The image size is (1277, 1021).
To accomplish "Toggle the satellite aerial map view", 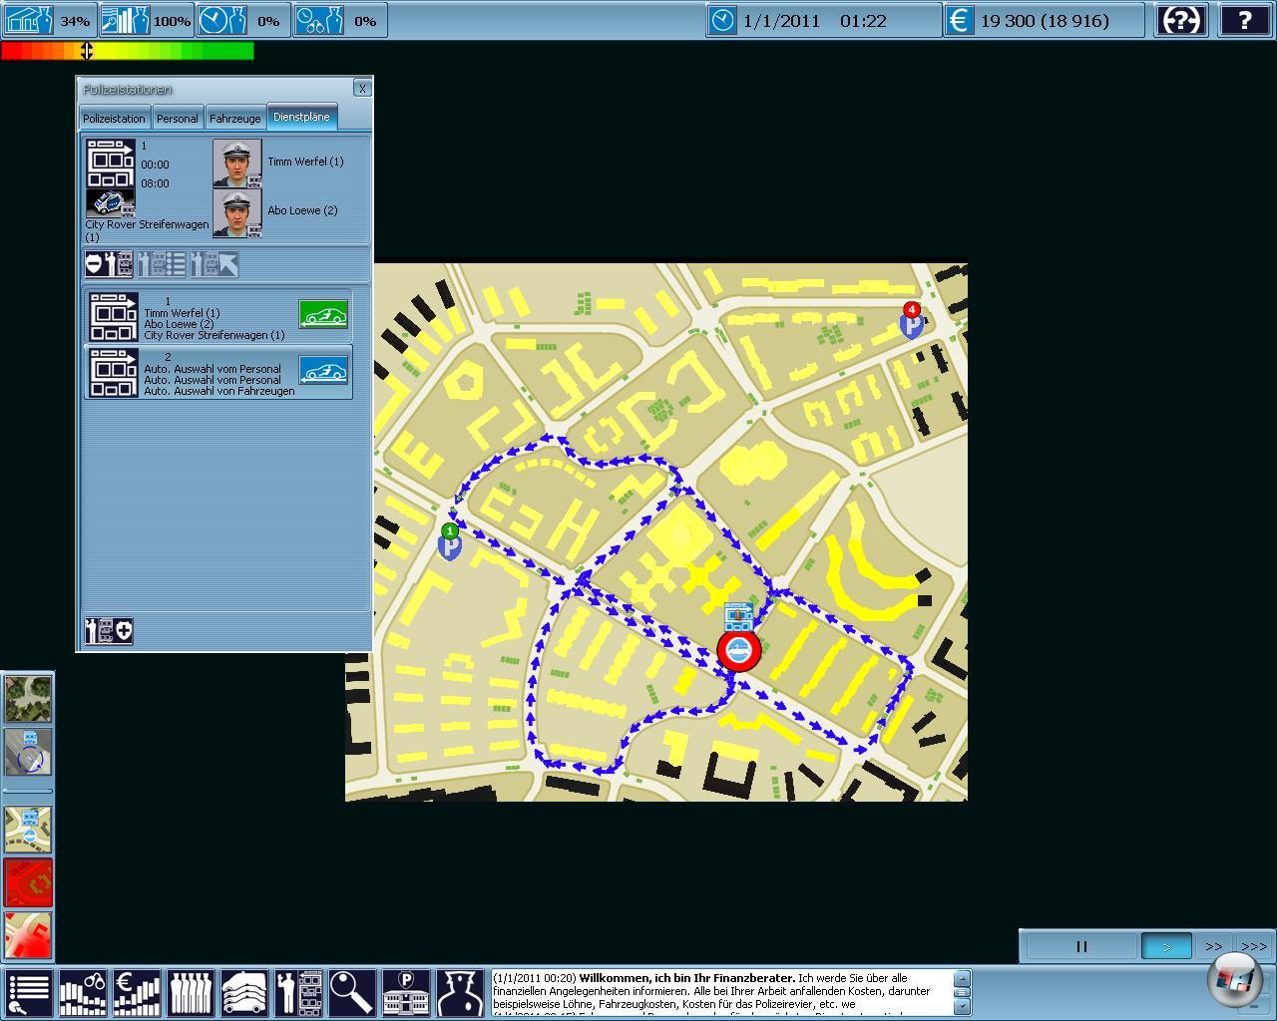I will pyautogui.click(x=28, y=698).
